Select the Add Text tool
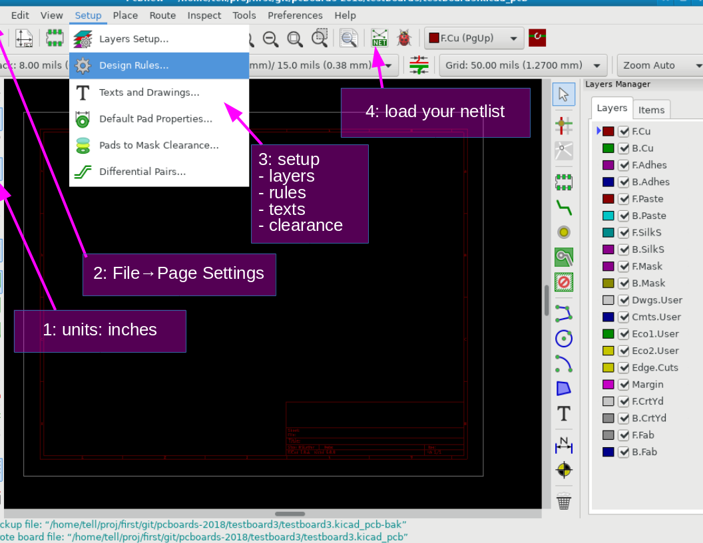Viewport: 703px width, 543px height. click(564, 414)
